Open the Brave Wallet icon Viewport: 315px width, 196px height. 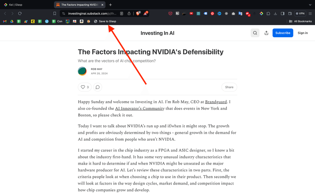(x=290, y=13)
